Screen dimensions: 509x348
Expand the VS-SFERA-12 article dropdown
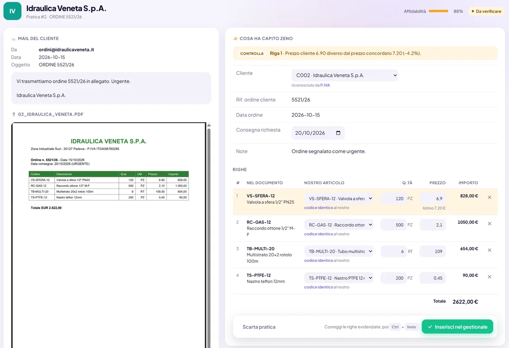point(339,199)
